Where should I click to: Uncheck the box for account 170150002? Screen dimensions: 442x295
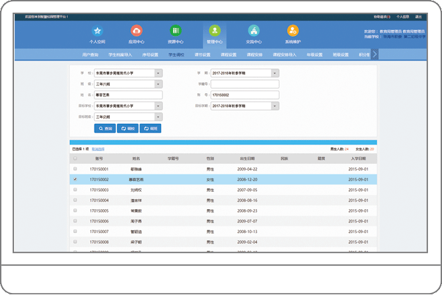(x=75, y=179)
